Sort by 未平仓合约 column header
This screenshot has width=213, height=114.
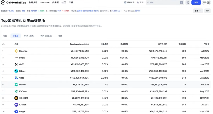click(x=162, y=44)
